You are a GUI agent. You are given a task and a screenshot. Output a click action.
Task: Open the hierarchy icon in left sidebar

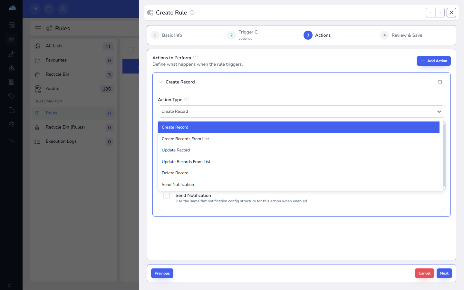tap(12, 68)
